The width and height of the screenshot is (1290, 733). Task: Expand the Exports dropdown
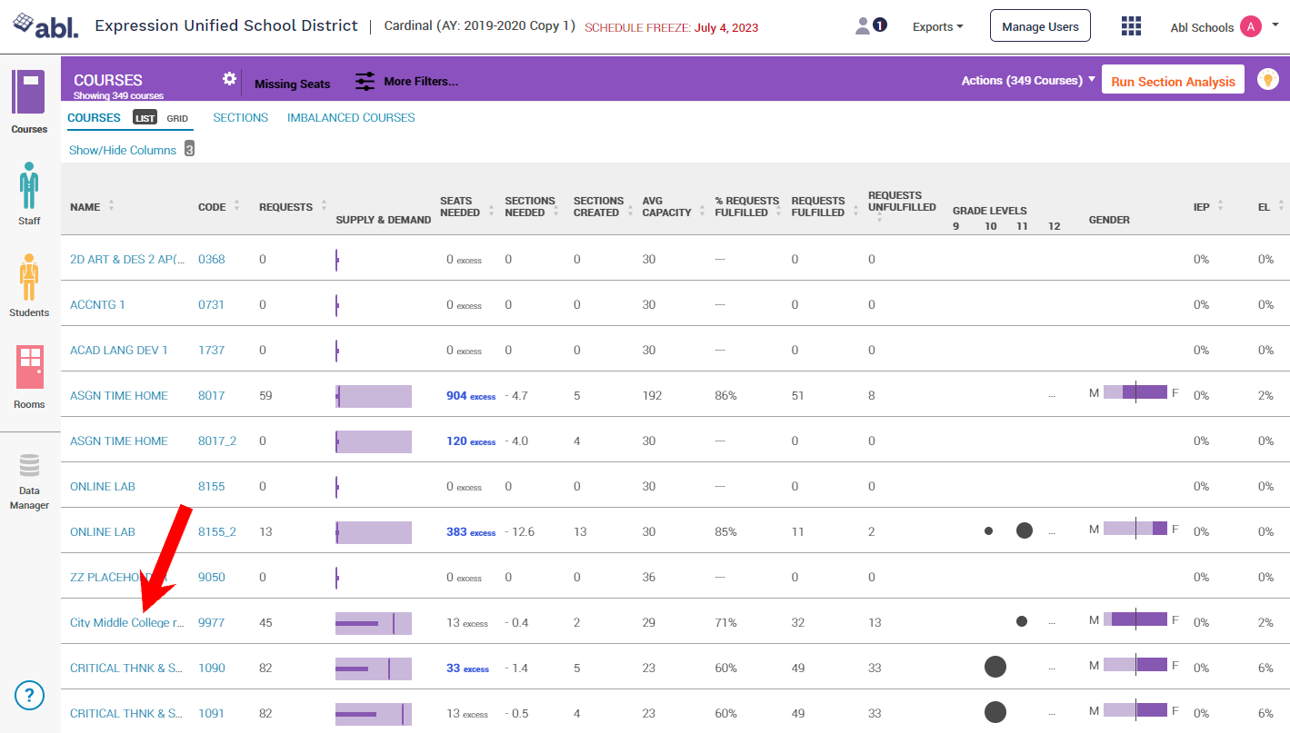pyautogui.click(x=937, y=27)
